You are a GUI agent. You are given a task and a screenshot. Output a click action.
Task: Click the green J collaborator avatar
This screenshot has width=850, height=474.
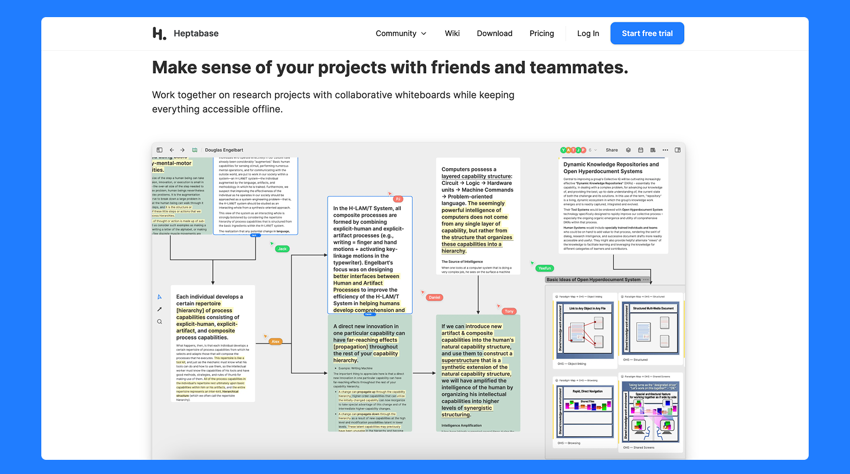click(x=578, y=150)
